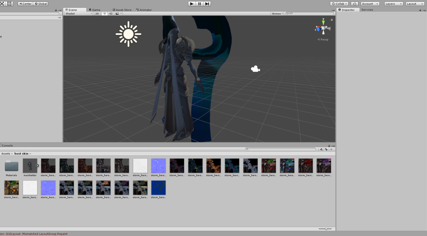This screenshot has height=236, width=427.
Task: Open the Layers dropdown
Action: (x=394, y=4)
